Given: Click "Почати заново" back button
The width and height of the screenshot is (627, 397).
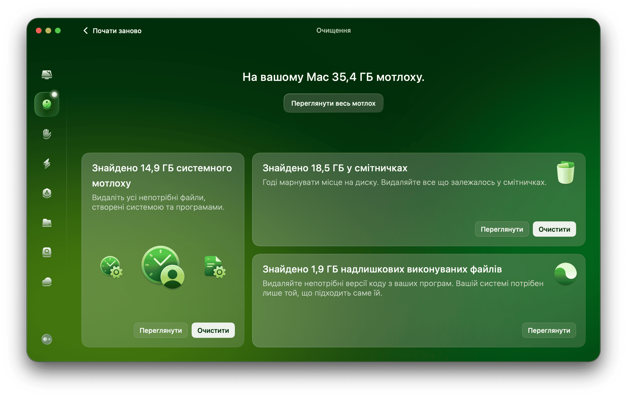Looking at the screenshot, I should click(x=112, y=31).
